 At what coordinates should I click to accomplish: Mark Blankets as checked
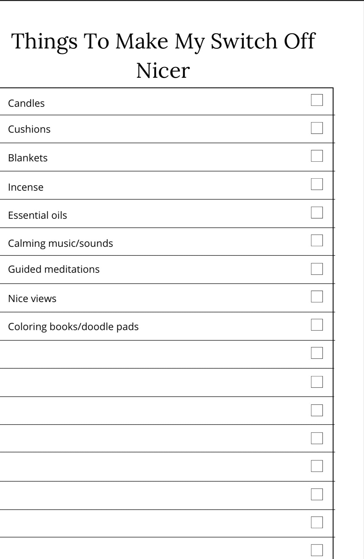317,156
